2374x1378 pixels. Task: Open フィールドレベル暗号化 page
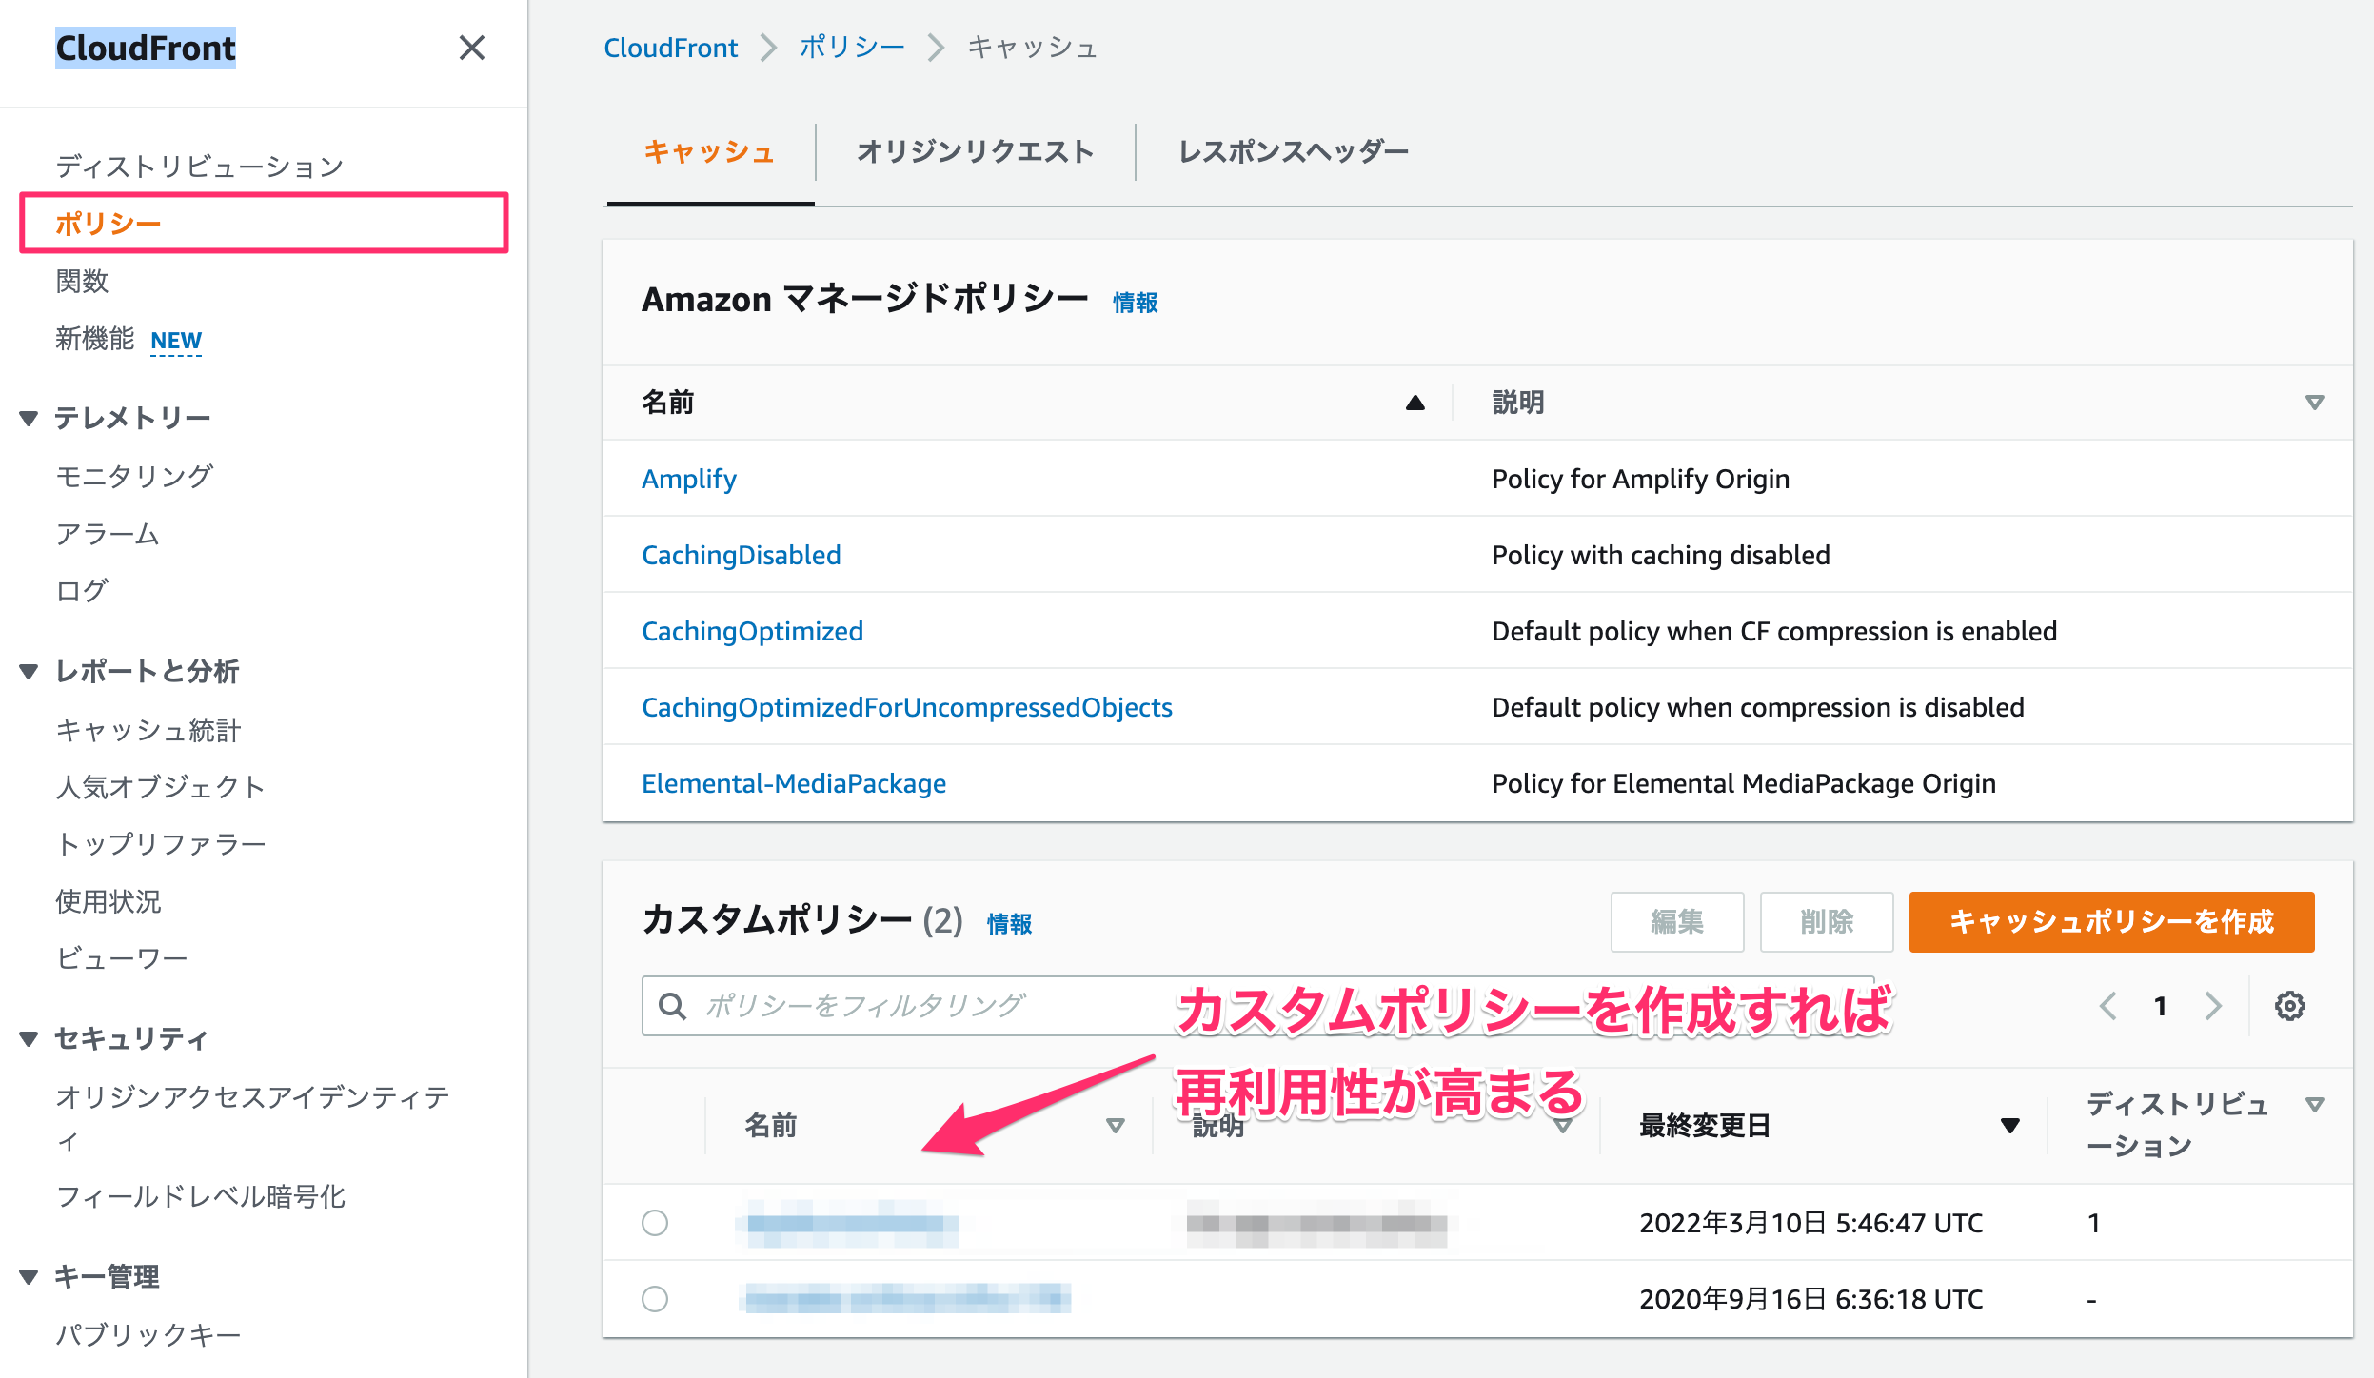click(201, 1197)
